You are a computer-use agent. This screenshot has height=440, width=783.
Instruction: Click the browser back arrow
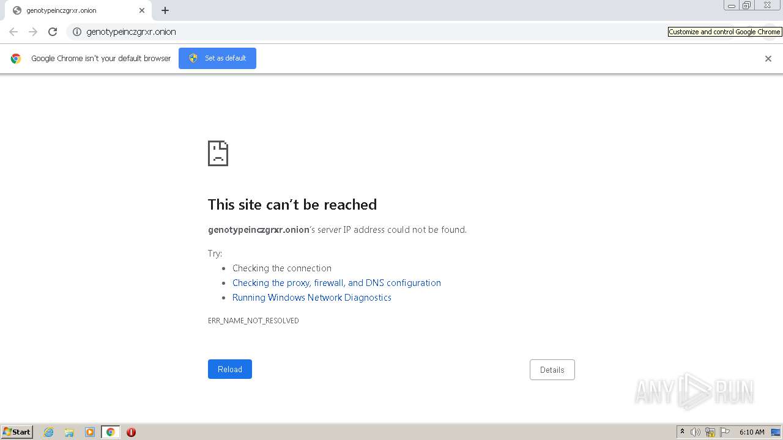point(13,32)
